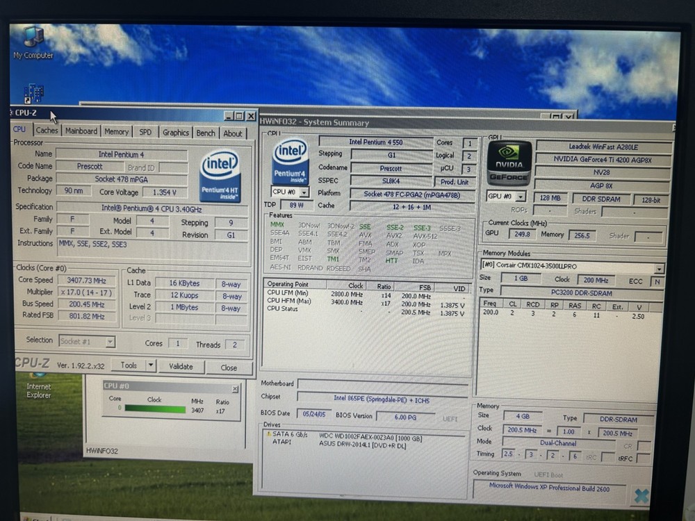The width and height of the screenshot is (695, 521).
Task: Select the CPU tab in CPU-Z
Action: tap(19, 129)
